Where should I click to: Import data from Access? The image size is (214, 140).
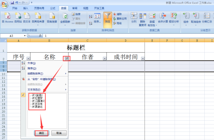(8, 18)
